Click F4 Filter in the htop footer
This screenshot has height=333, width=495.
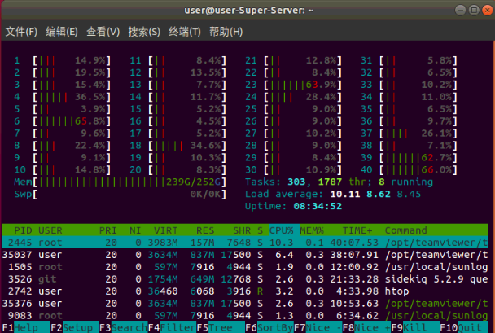pos(172,327)
